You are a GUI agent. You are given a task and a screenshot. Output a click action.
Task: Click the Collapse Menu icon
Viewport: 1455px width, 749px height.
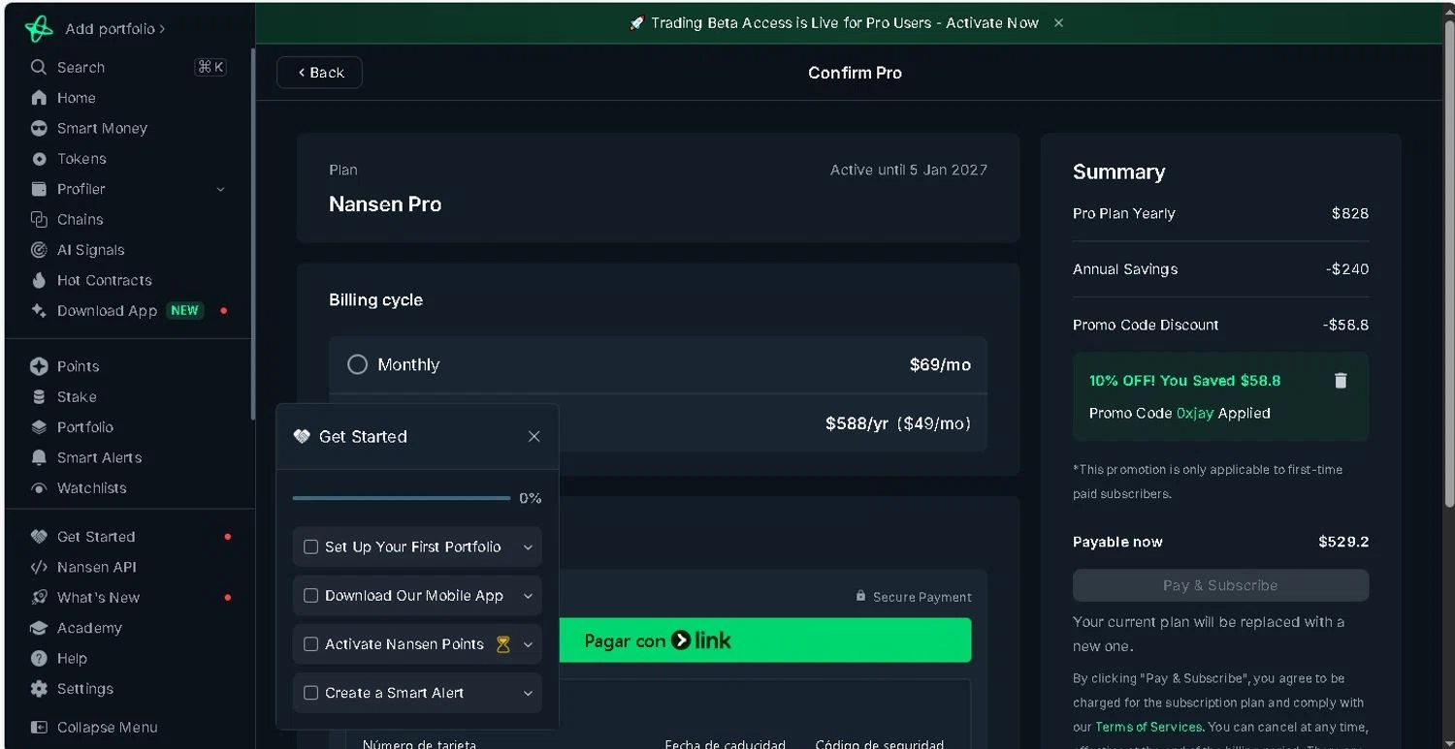tap(39, 727)
